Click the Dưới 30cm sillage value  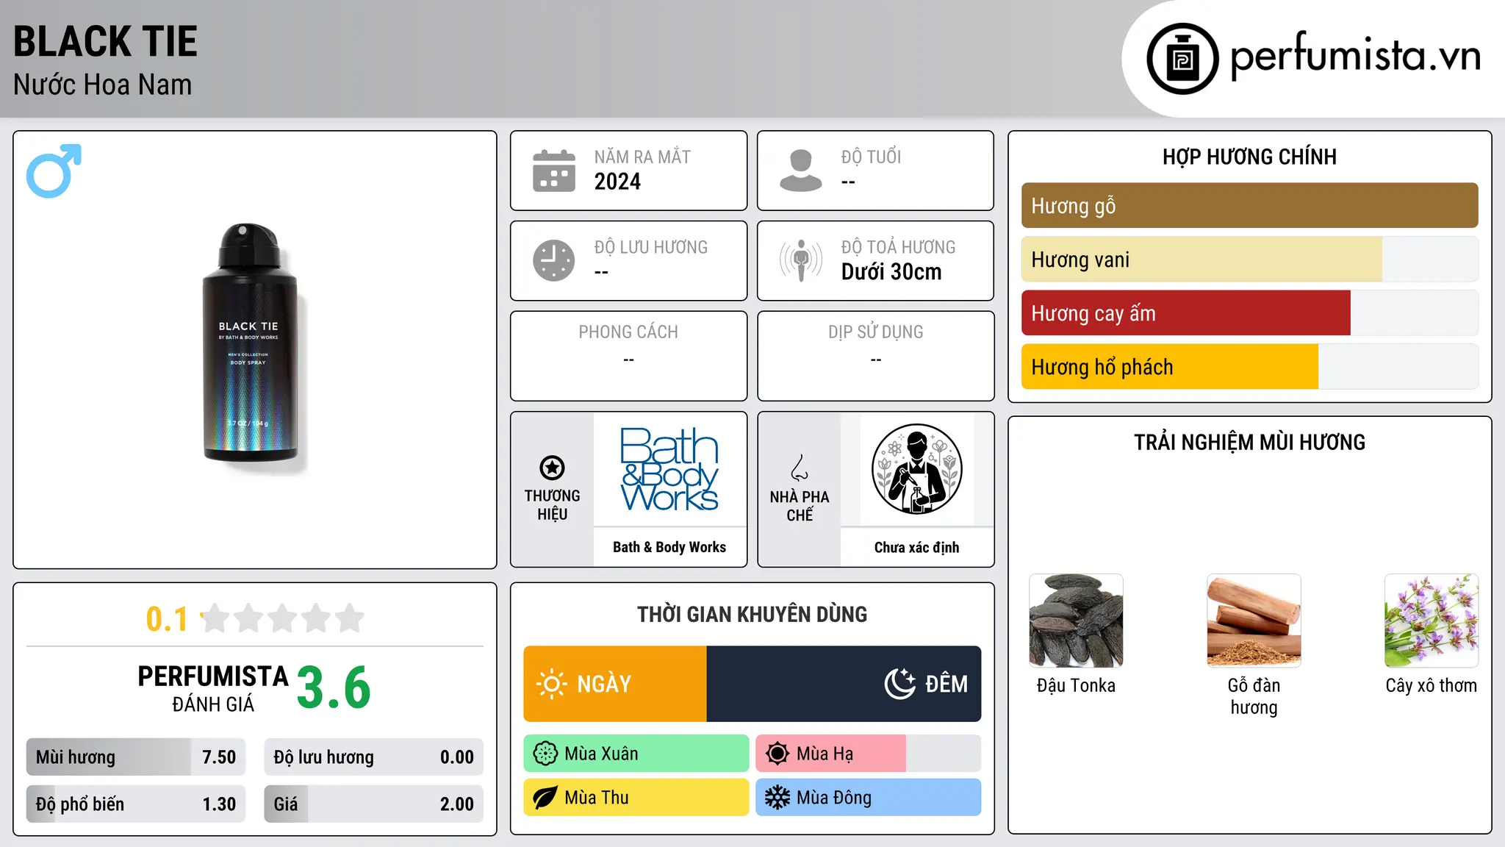891,272
